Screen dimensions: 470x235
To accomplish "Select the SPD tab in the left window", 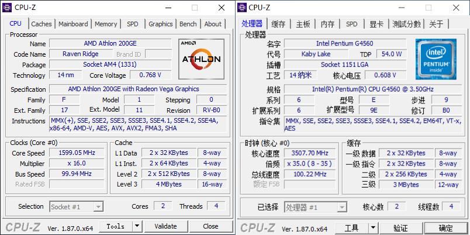I will (x=133, y=24).
